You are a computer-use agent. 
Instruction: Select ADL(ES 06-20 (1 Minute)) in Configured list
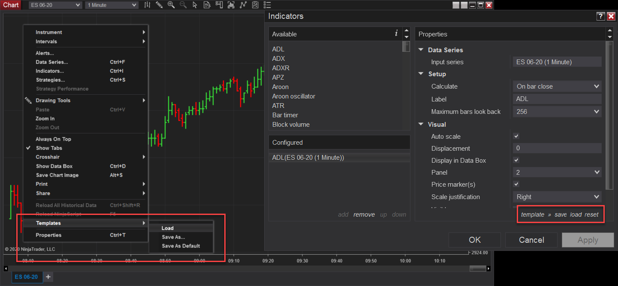339,158
